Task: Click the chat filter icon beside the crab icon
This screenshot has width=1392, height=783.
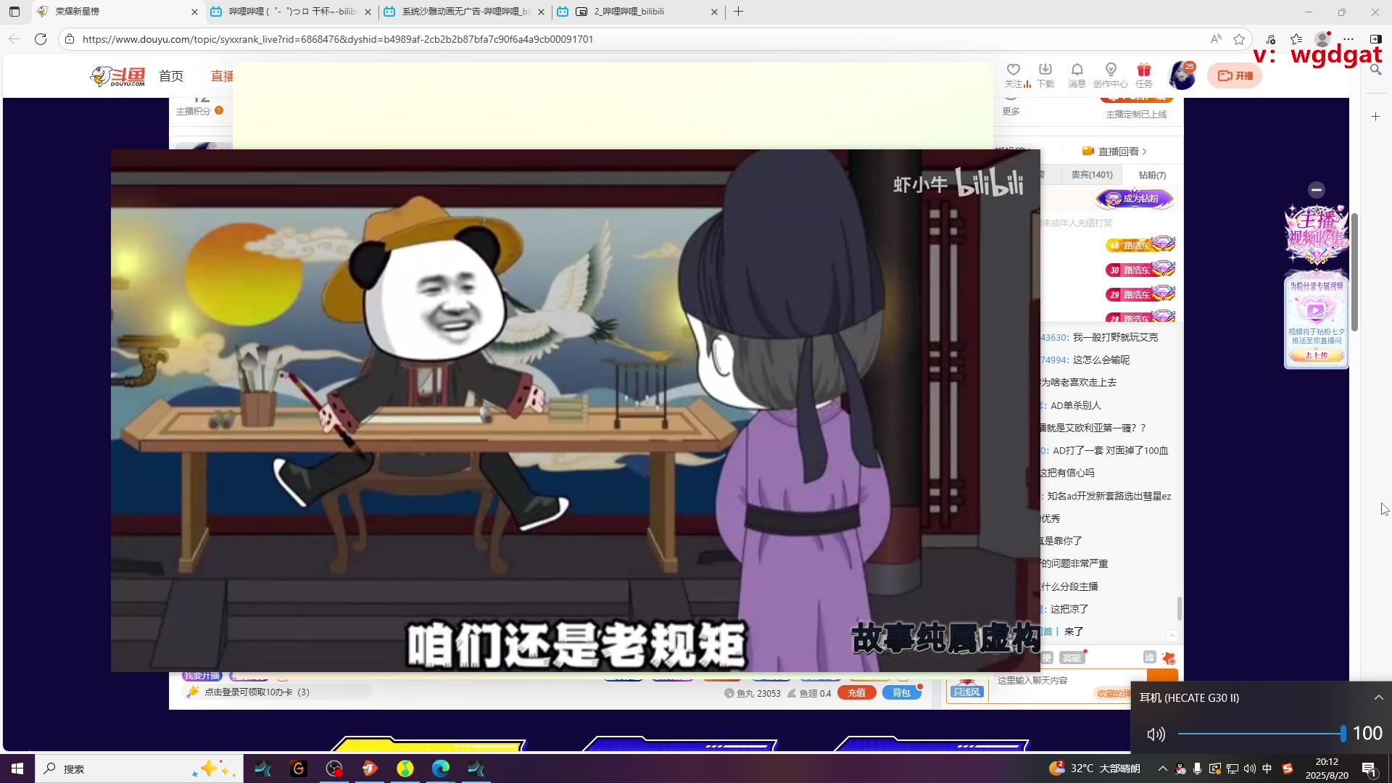Action: pyautogui.click(x=1149, y=657)
